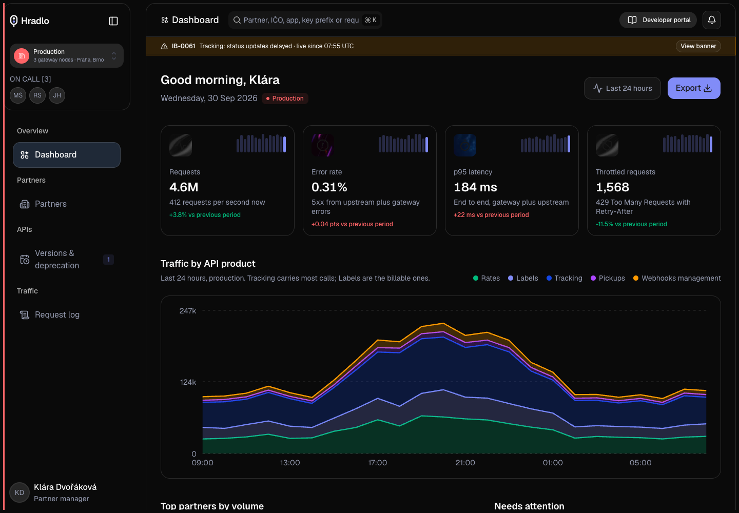Open the Developer portal
Viewport: 739px width, 513px height.
click(658, 20)
